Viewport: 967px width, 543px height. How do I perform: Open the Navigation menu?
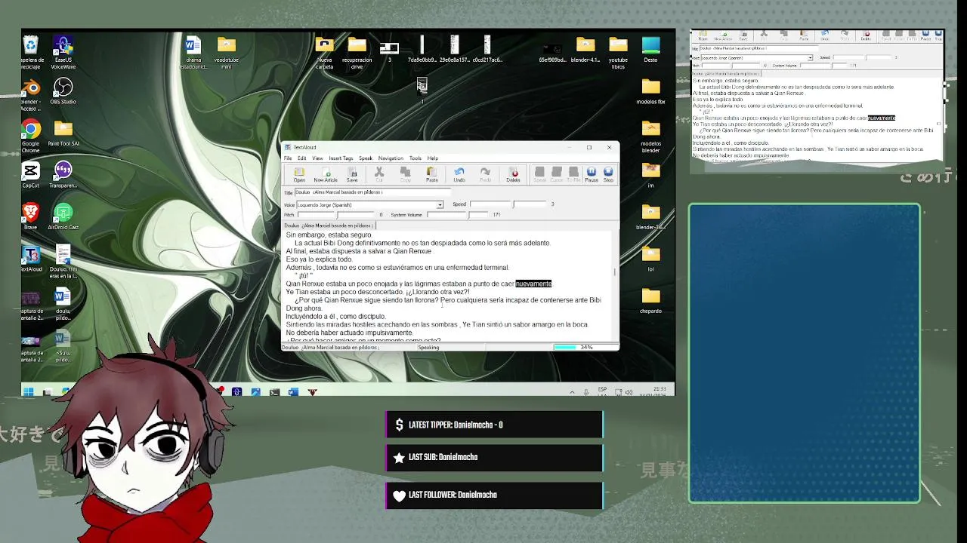click(x=391, y=158)
